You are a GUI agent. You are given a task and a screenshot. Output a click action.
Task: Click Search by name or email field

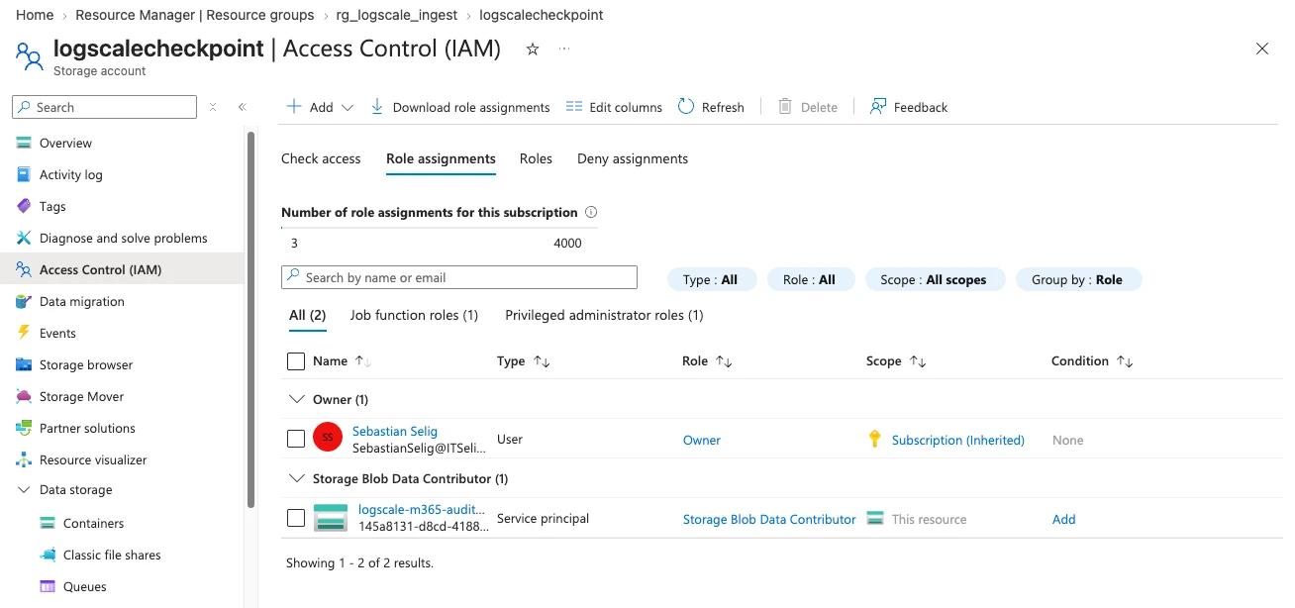tap(459, 277)
